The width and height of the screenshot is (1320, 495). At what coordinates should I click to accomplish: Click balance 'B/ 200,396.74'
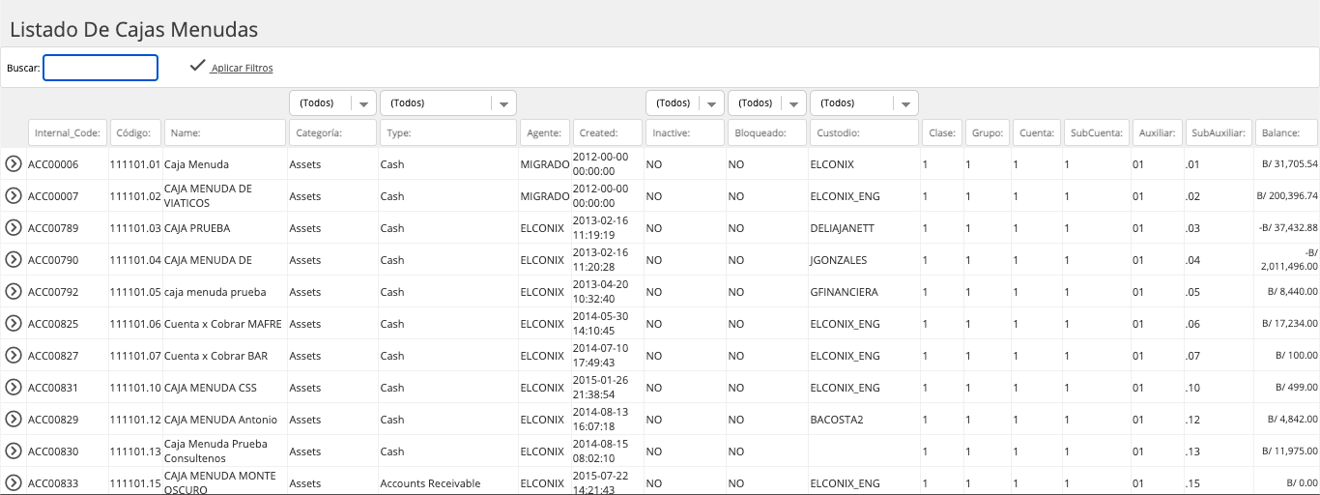tap(1287, 196)
